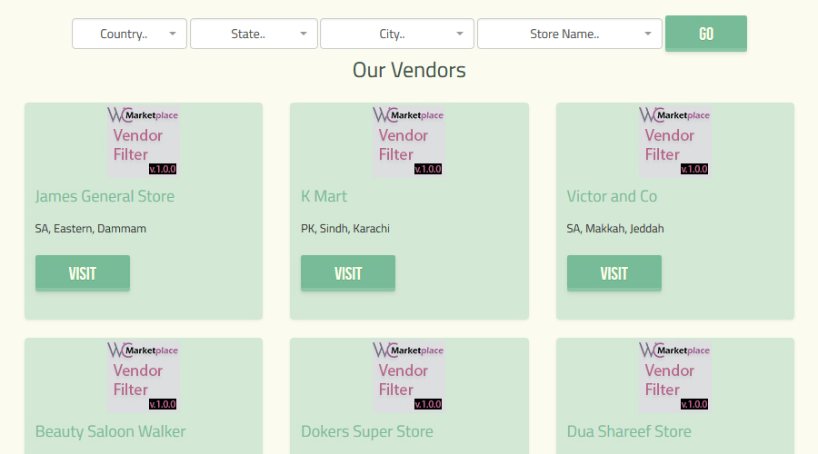The height and width of the screenshot is (454, 818).
Task: Click Beauty Saloon Walker logo thumbnail
Action: tap(143, 376)
